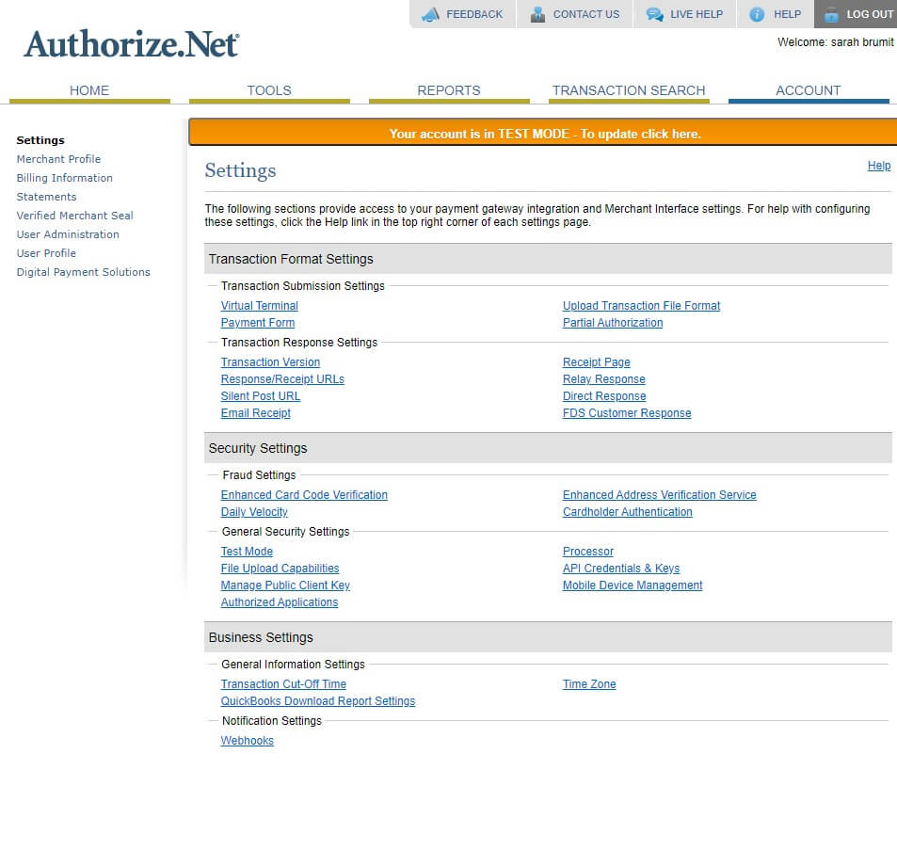Open Digital Payment Solutions in the sidebar
This screenshot has height=866, width=897.
(x=84, y=272)
